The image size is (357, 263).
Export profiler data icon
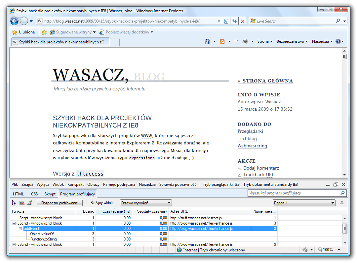[x=30, y=203]
